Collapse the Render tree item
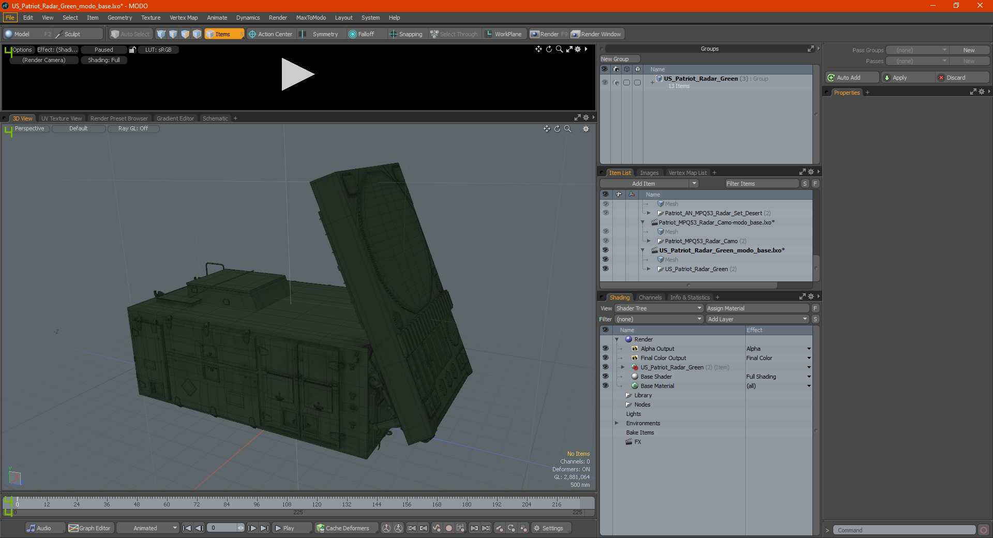This screenshot has height=538, width=993. point(617,340)
